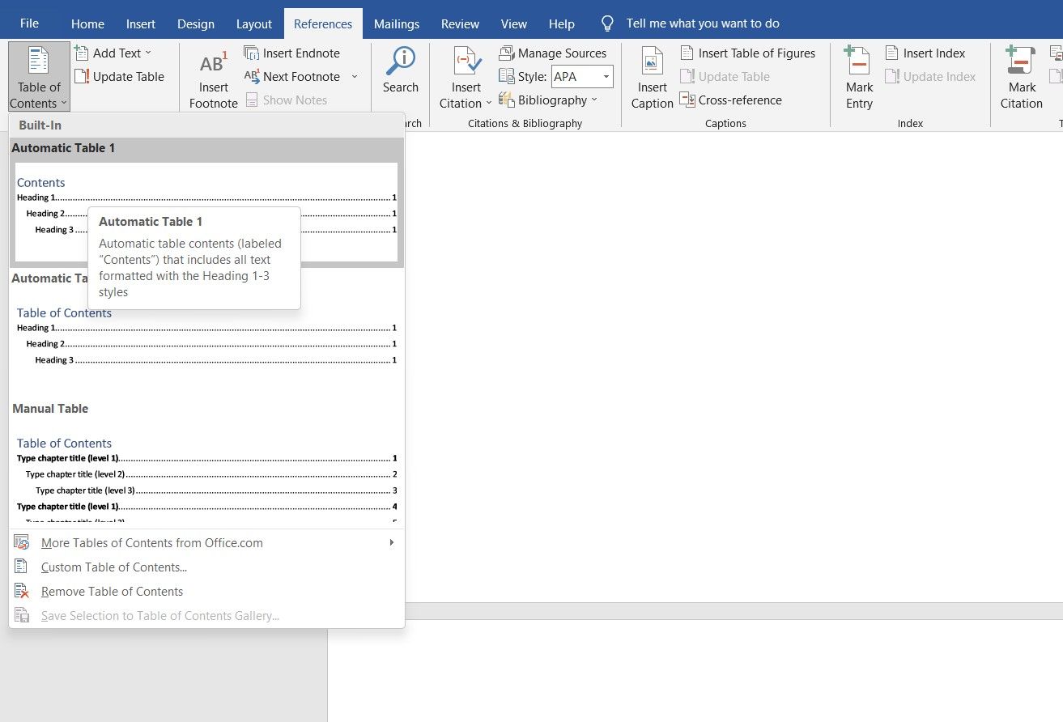
Task: Open Smart Lookup with the Search icon
Action: pos(400,73)
